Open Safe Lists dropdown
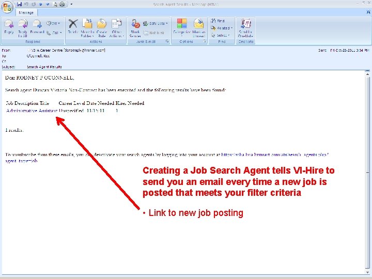This screenshot has height=279, width=372. (155, 23)
